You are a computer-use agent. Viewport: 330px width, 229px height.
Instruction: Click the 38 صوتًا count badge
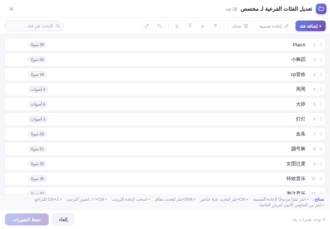38,45
